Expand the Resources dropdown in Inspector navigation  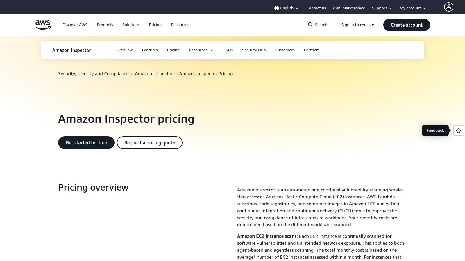click(x=201, y=50)
